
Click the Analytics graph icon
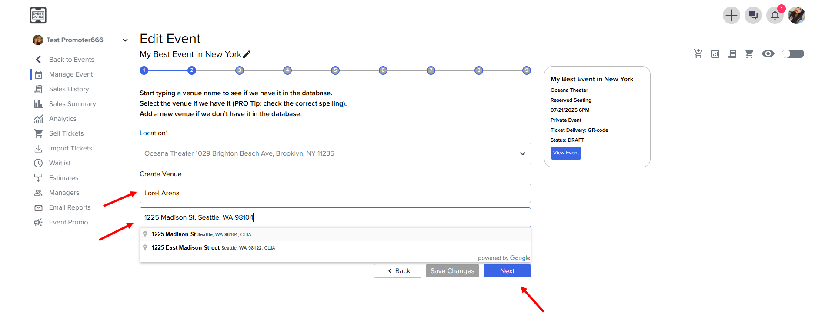38,119
